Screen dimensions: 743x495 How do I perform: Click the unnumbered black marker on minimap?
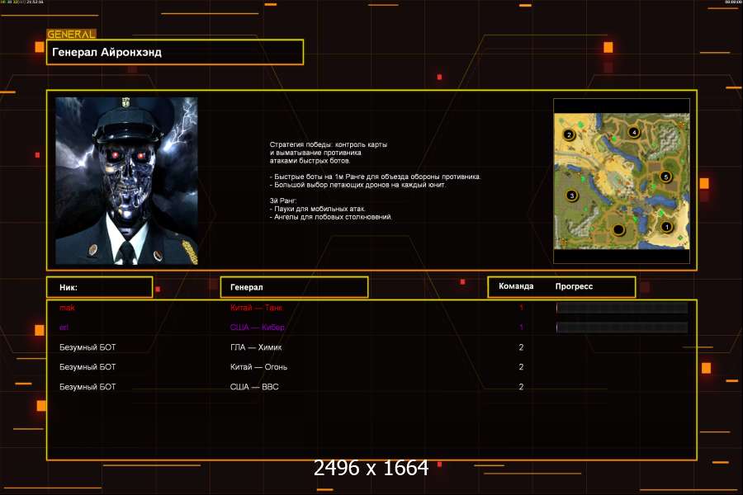pos(618,230)
